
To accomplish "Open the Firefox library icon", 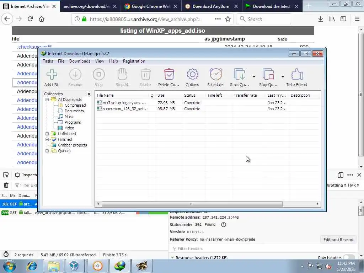I will point(332,19).
